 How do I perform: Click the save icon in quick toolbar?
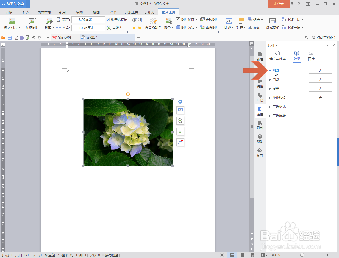[x=9, y=38]
